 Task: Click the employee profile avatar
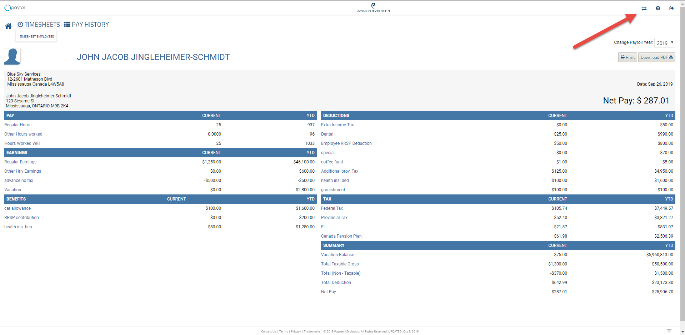tap(12, 57)
